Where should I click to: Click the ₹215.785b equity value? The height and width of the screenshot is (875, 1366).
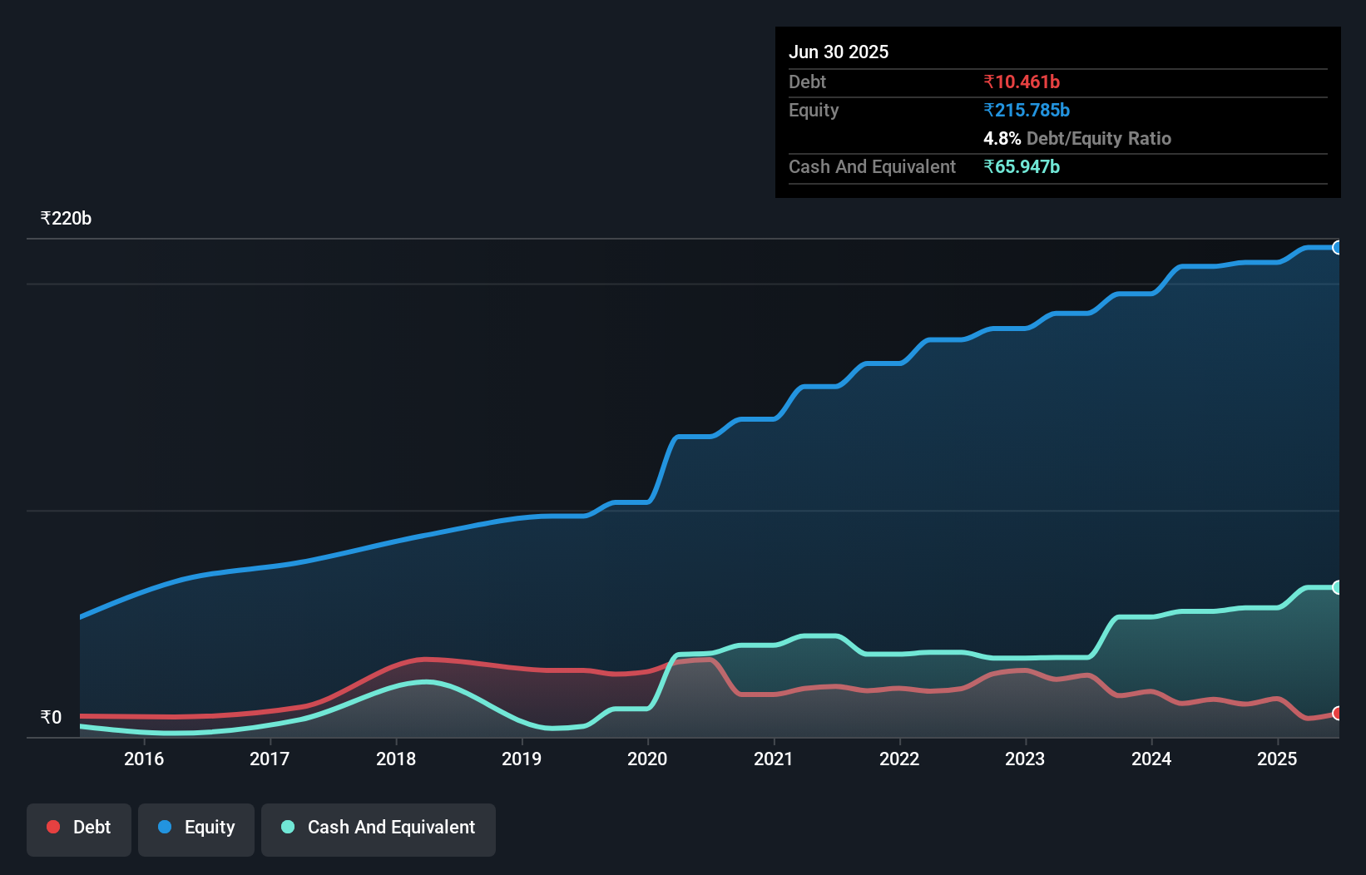[x=1027, y=111]
